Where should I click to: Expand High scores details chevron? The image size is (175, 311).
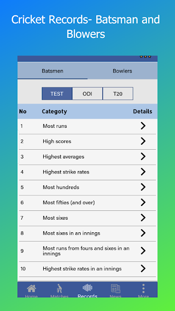pos(143,141)
